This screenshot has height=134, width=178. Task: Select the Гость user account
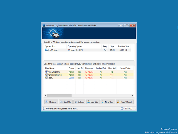pos(89,78)
